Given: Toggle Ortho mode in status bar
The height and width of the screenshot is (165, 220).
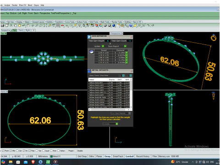Looking at the screenshot, I should pos(91,156).
